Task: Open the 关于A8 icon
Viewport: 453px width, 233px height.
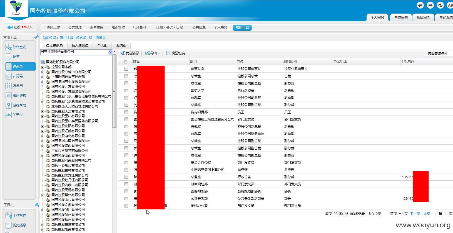Action: point(9,115)
